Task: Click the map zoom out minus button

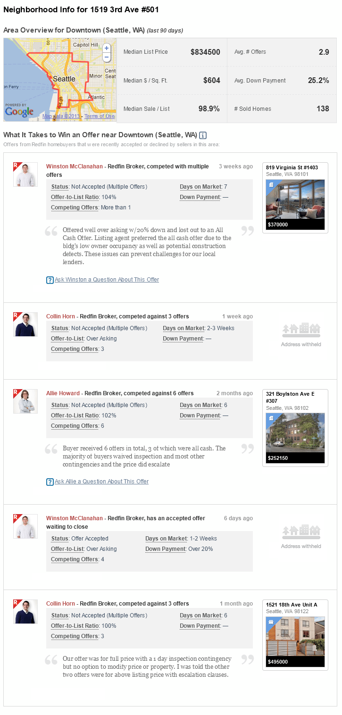Action: [x=107, y=57]
